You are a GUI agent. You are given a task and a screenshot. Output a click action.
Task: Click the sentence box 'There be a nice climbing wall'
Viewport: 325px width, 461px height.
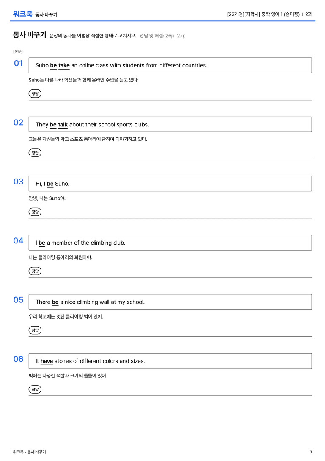click(171, 302)
